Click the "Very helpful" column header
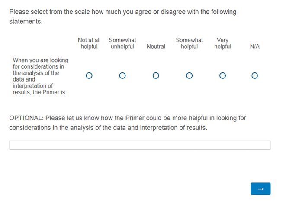Screen dimensions: 286x204 click(x=222, y=43)
